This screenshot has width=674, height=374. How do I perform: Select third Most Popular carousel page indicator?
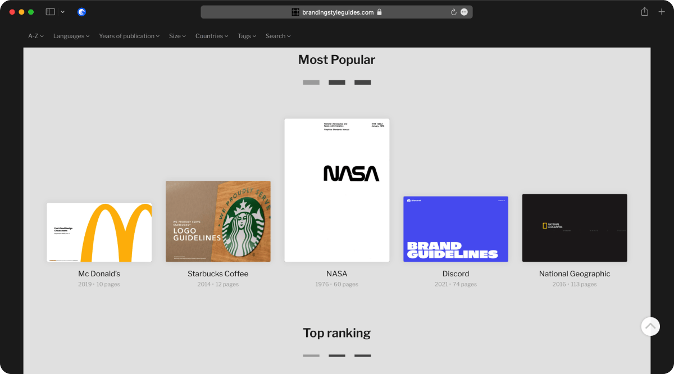(363, 83)
